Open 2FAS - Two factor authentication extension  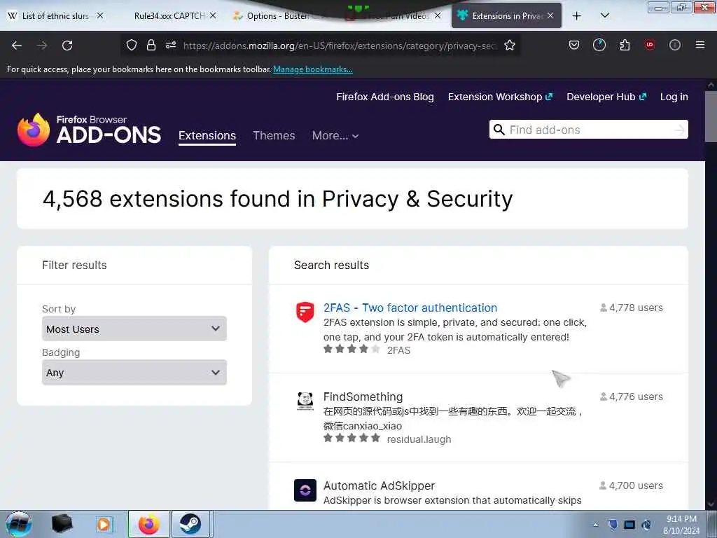click(x=410, y=308)
